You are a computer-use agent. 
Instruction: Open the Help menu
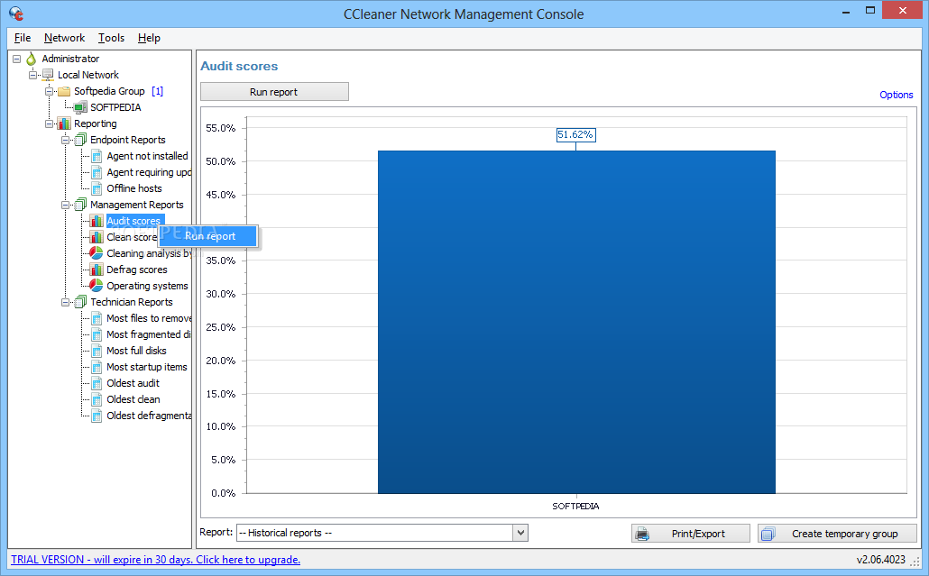point(150,38)
